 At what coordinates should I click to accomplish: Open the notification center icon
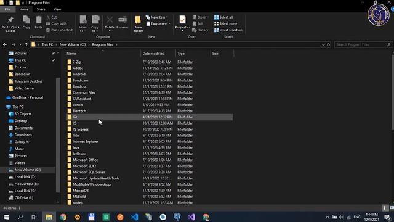click(x=388, y=217)
